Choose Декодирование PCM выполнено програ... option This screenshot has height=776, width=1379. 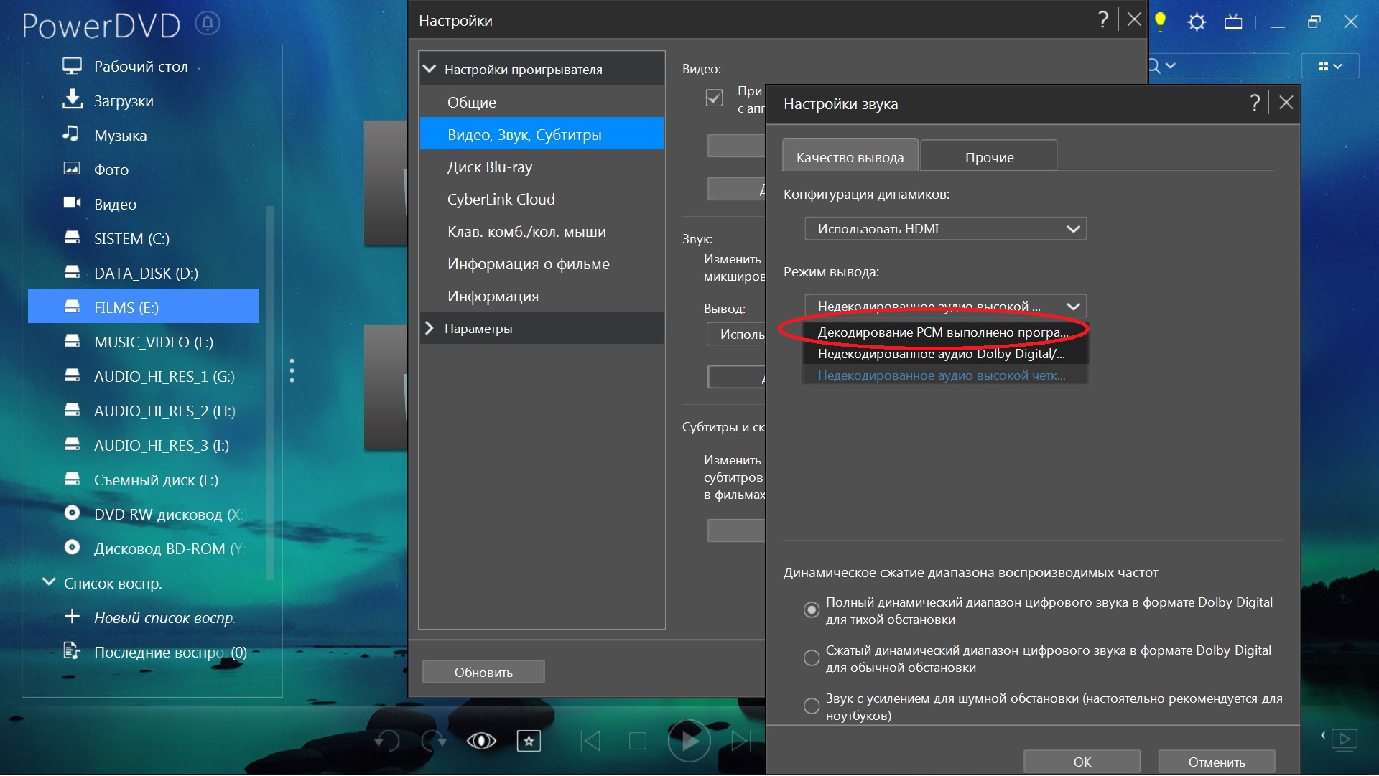click(945, 332)
